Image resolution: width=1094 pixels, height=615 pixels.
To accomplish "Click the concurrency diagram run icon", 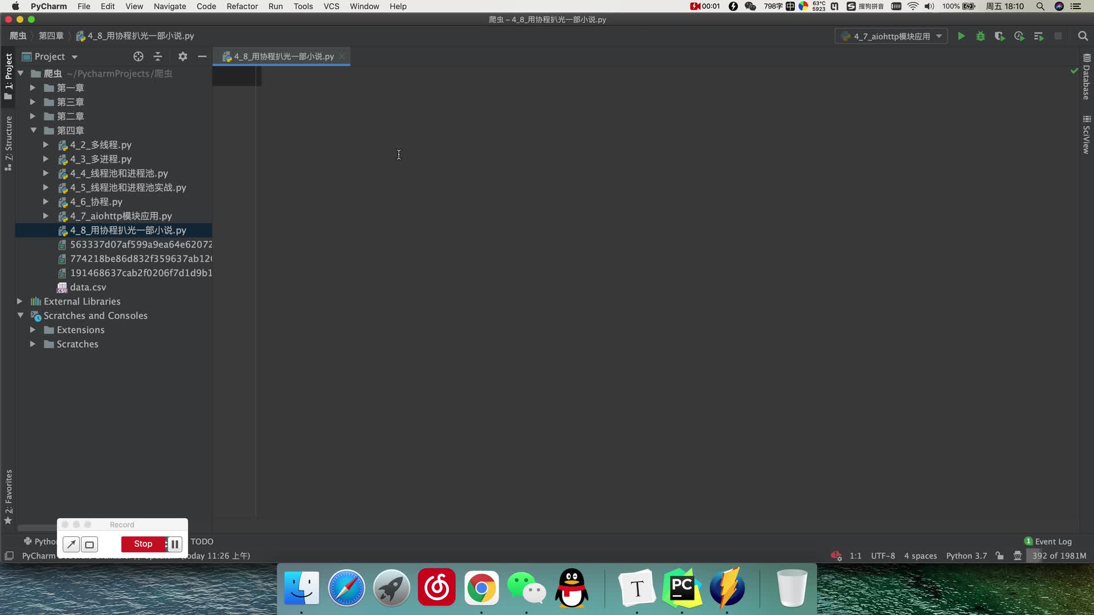I will [1039, 36].
